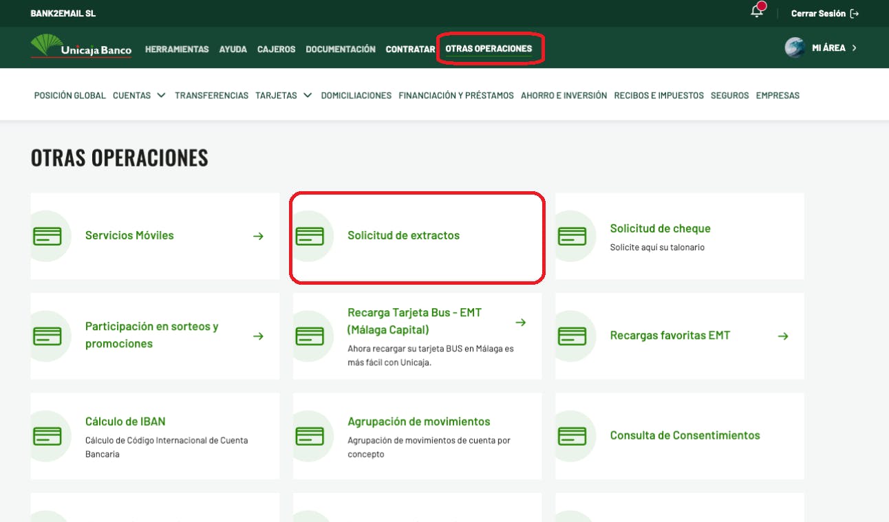The width and height of the screenshot is (889, 522).
Task: Open the Seguros section
Action: point(730,96)
